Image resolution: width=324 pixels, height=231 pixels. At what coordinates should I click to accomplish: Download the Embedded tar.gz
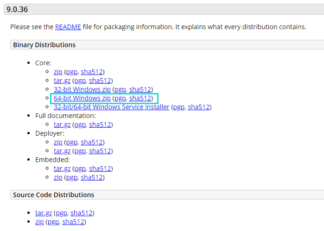62,169
